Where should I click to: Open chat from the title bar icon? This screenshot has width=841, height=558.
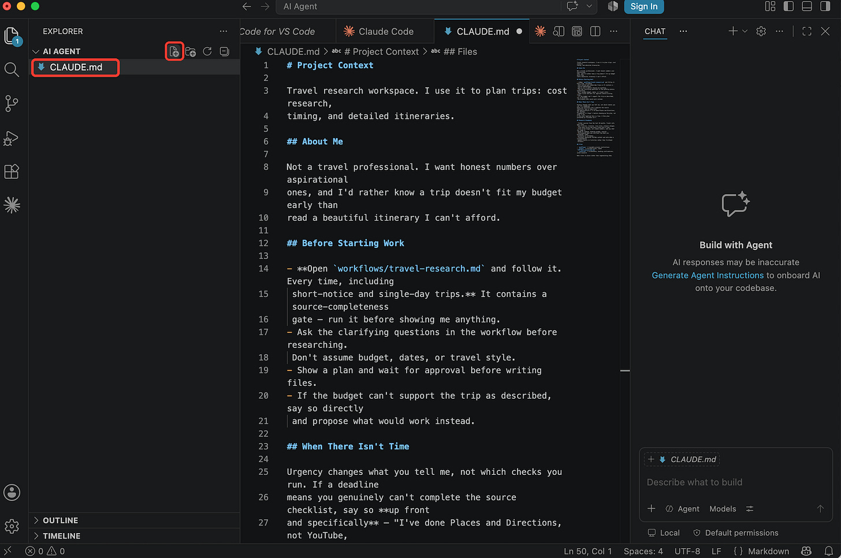tap(572, 6)
